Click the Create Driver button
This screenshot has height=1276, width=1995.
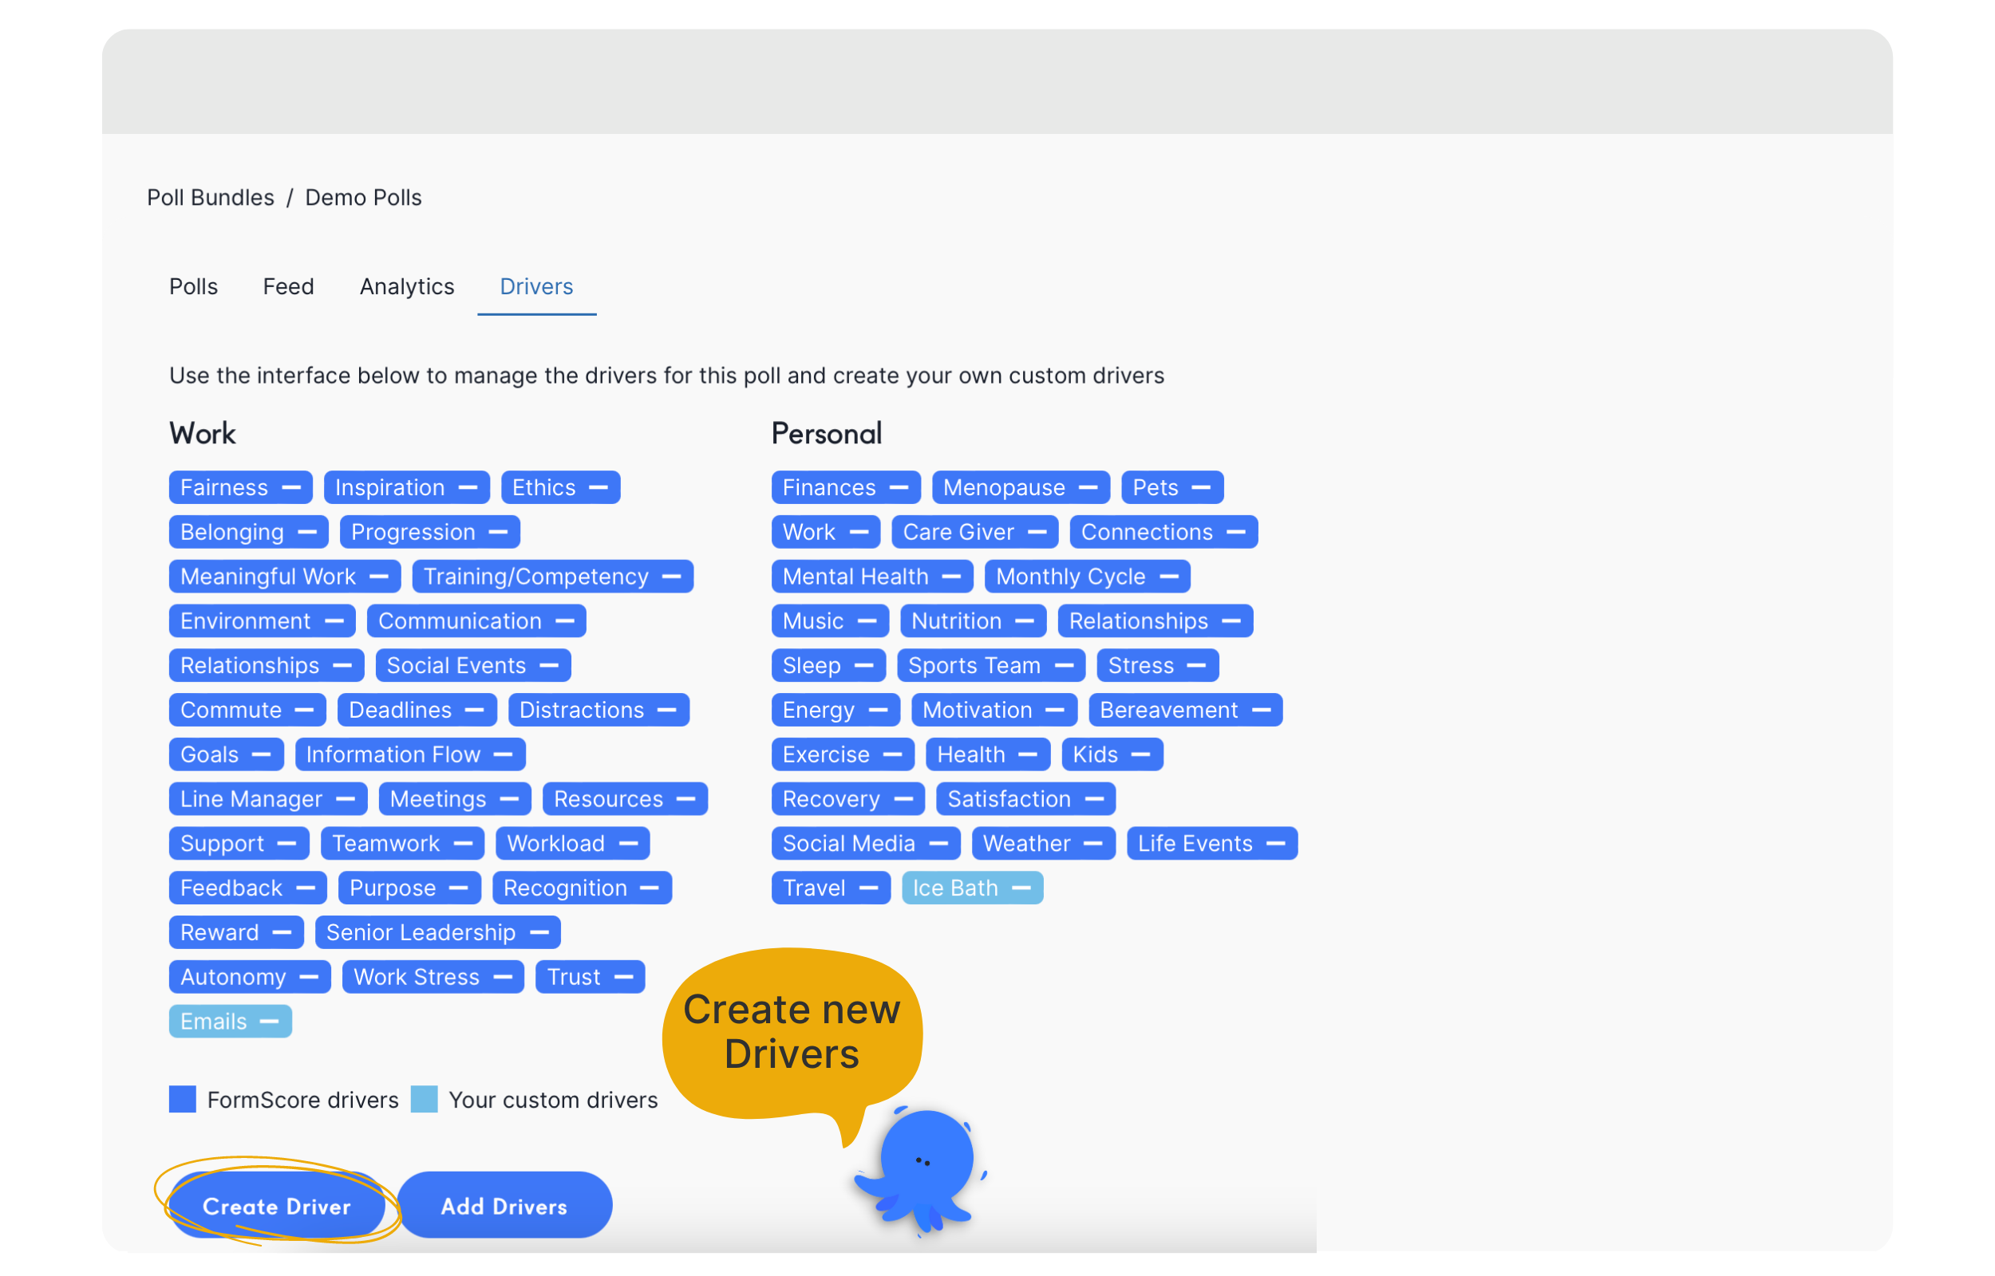tap(278, 1207)
